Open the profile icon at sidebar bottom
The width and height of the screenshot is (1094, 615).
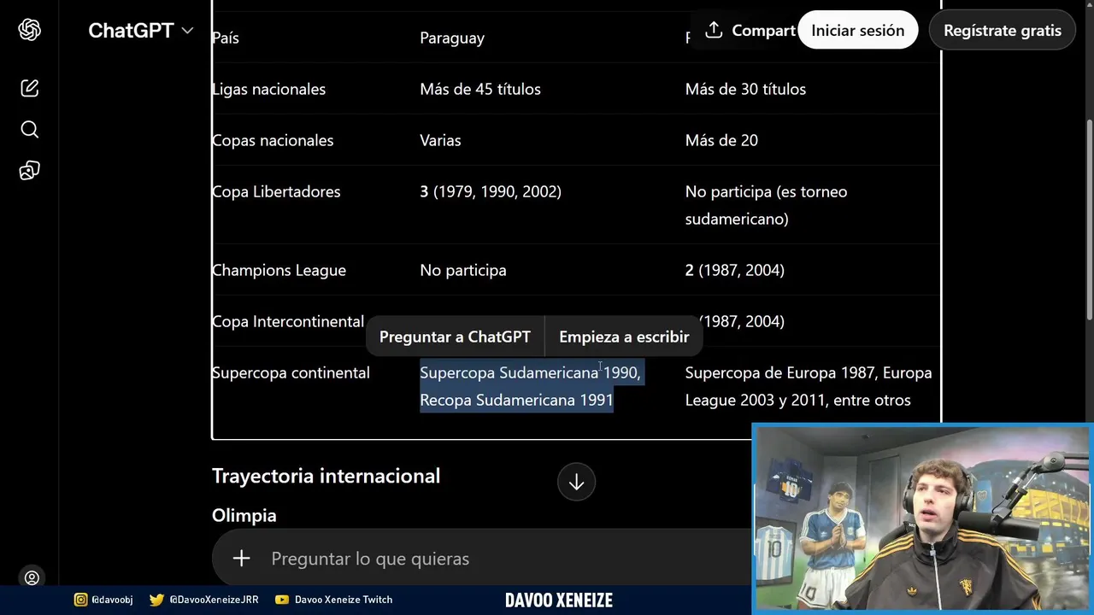point(32,578)
